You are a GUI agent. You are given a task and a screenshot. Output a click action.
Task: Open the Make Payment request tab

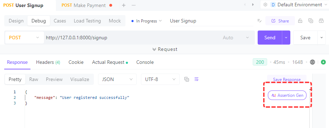87,6
